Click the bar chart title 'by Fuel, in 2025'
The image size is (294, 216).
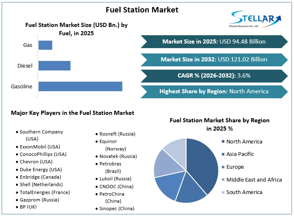coord(76,29)
